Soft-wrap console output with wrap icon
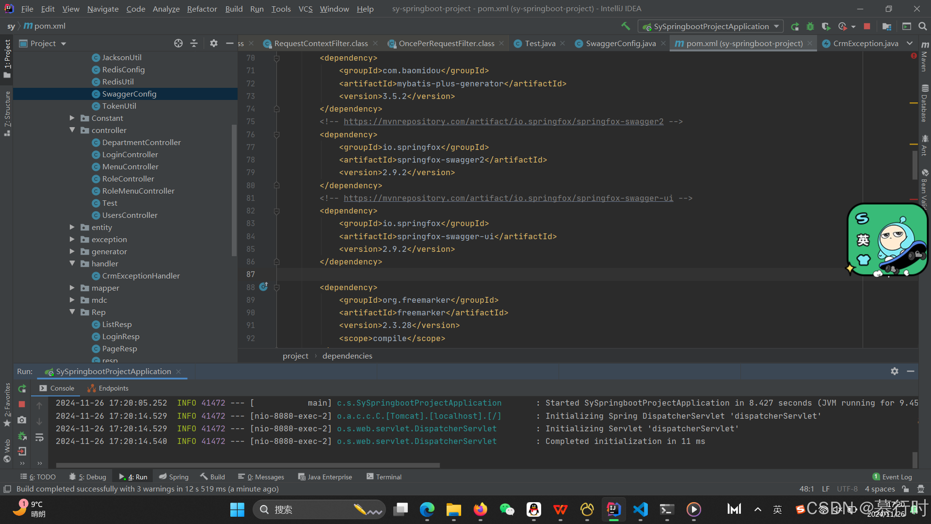Viewport: 931px width, 524px height. click(39, 438)
